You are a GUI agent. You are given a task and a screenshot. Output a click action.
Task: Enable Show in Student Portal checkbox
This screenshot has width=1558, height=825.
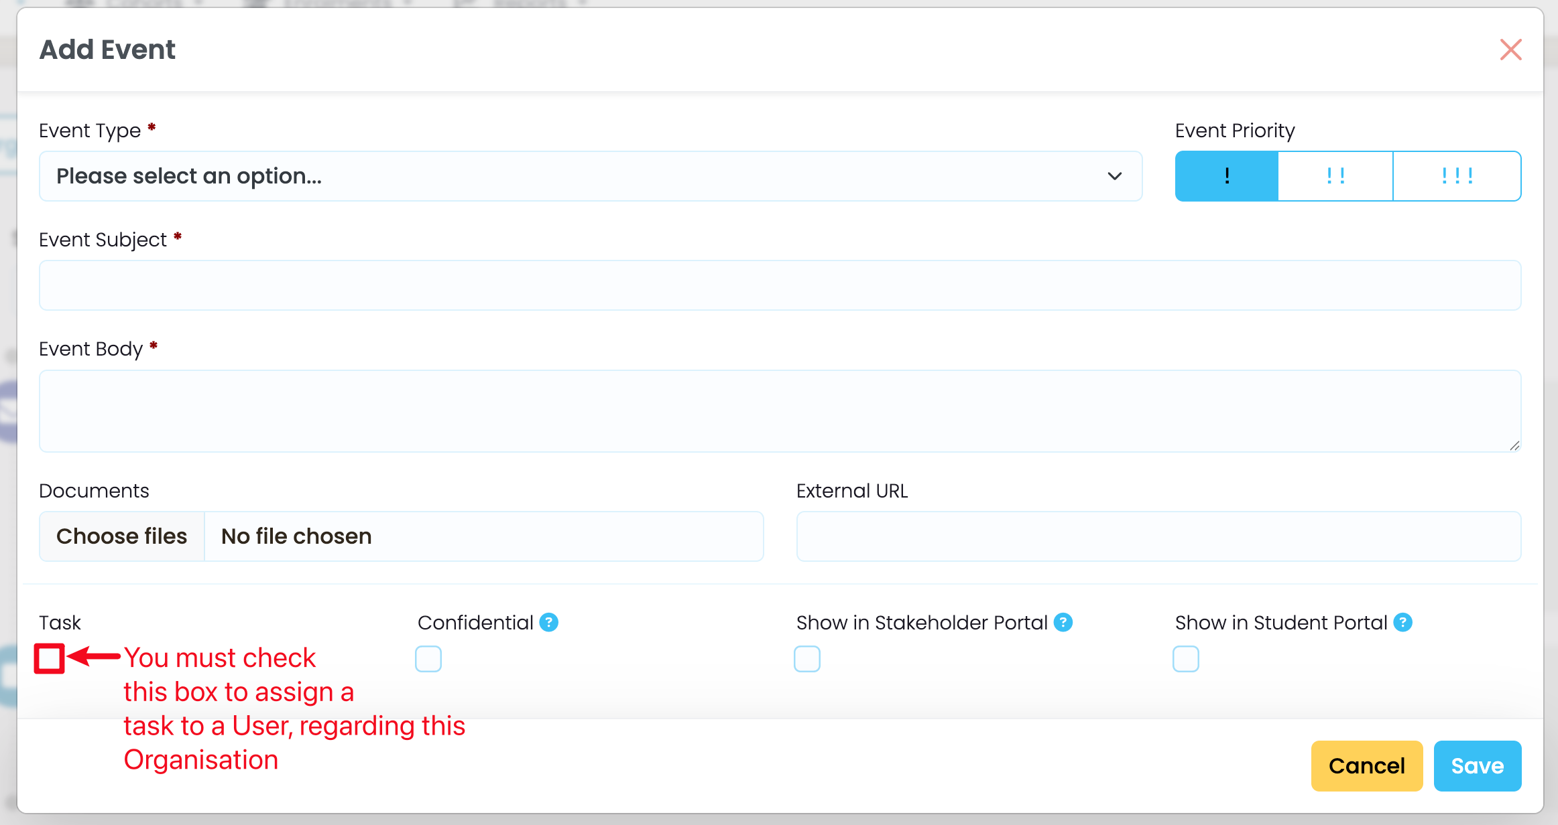[1186, 659]
